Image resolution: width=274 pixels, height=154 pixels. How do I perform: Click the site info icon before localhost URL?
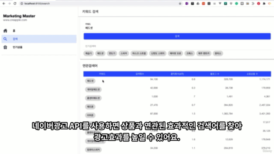(22, 3)
